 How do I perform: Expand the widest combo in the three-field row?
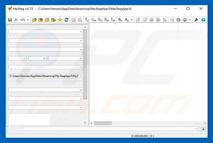pyautogui.click(x=81, y=59)
